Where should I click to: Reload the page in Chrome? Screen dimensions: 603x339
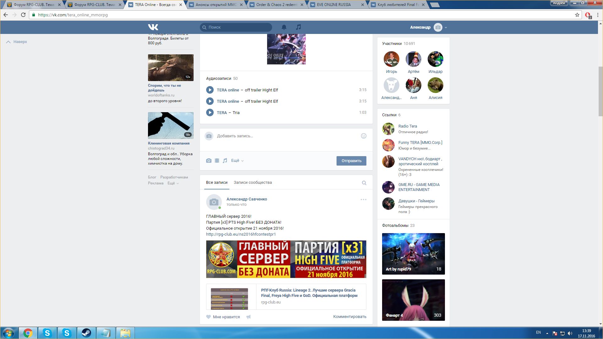(23, 15)
